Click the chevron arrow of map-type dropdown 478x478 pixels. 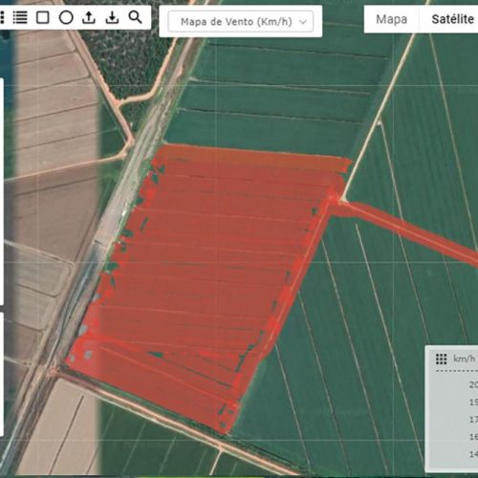303,22
